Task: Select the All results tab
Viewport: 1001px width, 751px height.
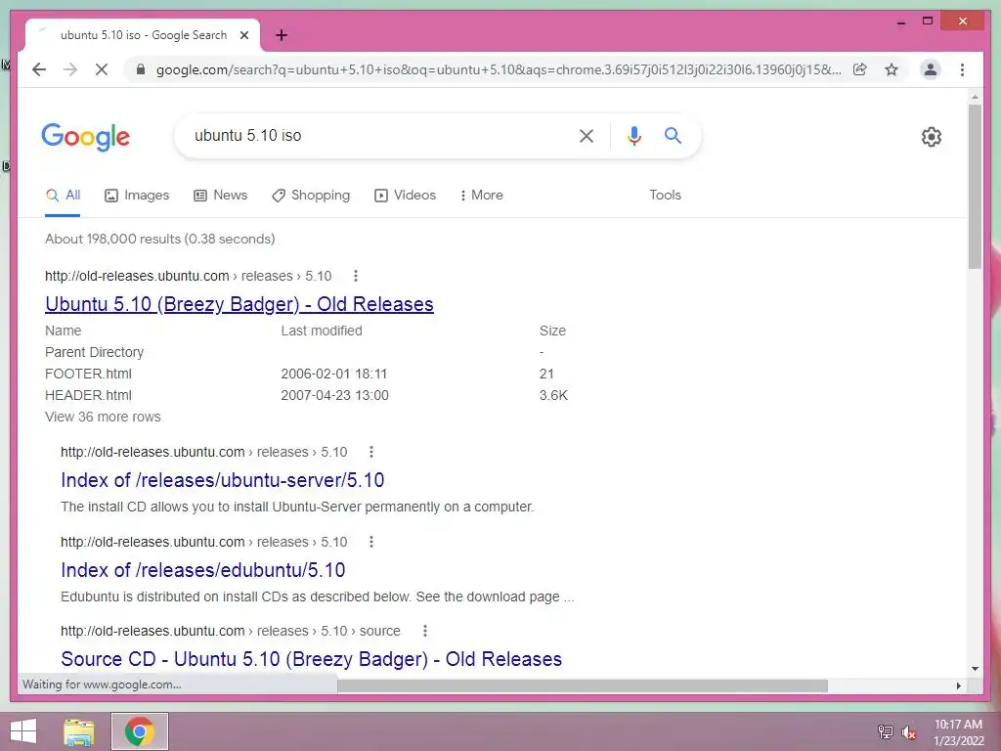Action: tap(63, 195)
